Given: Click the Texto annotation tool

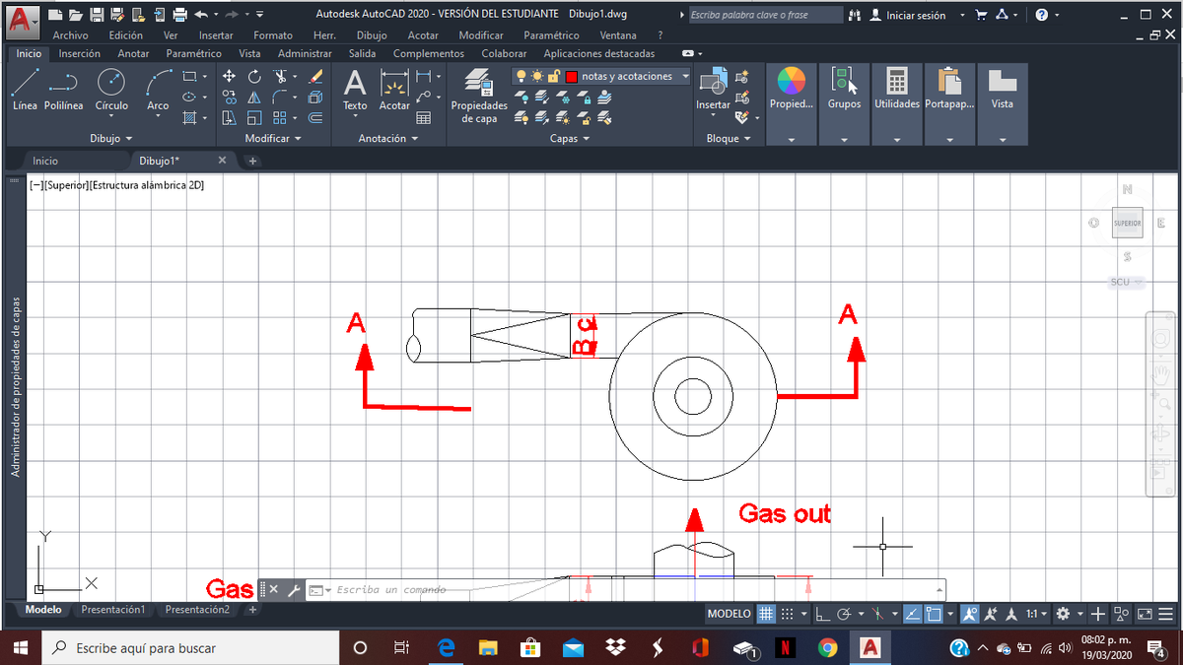Looking at the screenshot, I should pyautogui.click(x=355, y=90).
